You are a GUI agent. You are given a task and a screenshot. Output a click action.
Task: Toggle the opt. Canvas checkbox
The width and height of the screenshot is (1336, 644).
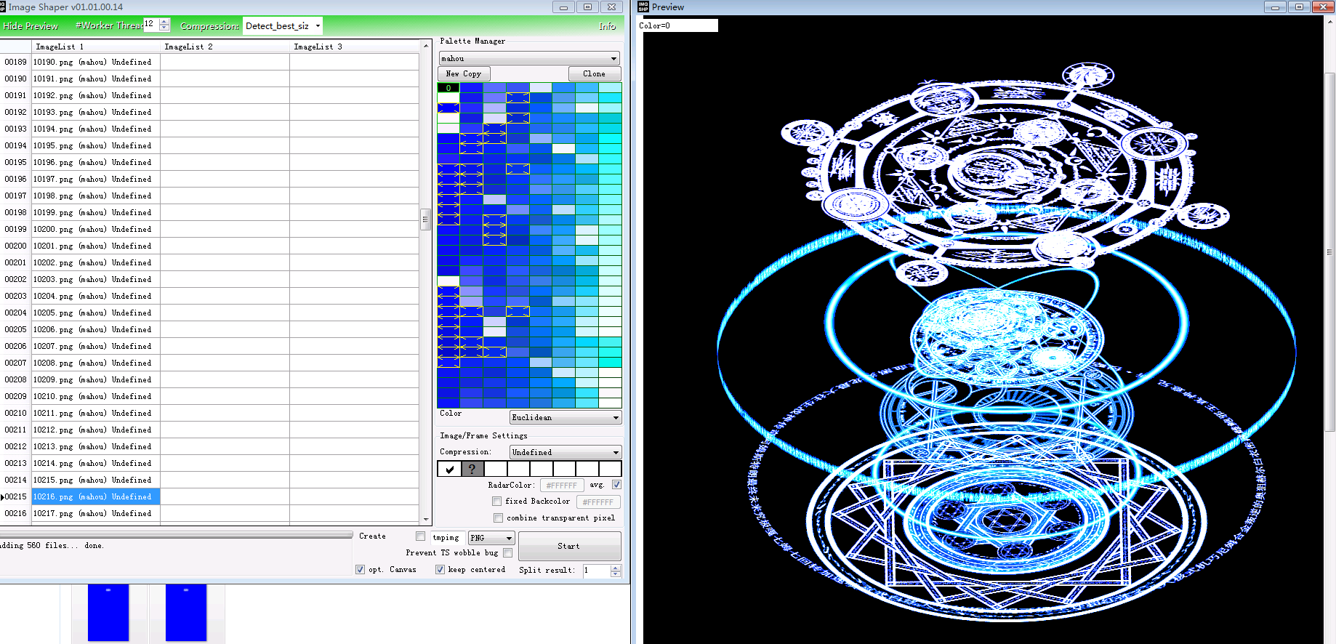tap(360, 570)
